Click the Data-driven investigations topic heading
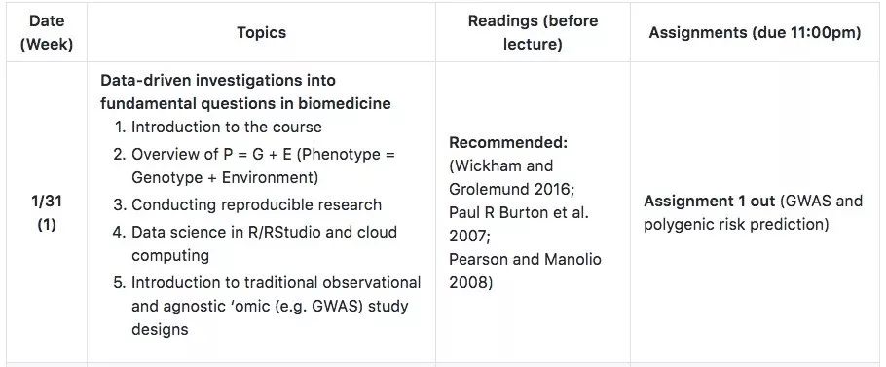Viewport: 886px width, 367px height. point(245,92)
